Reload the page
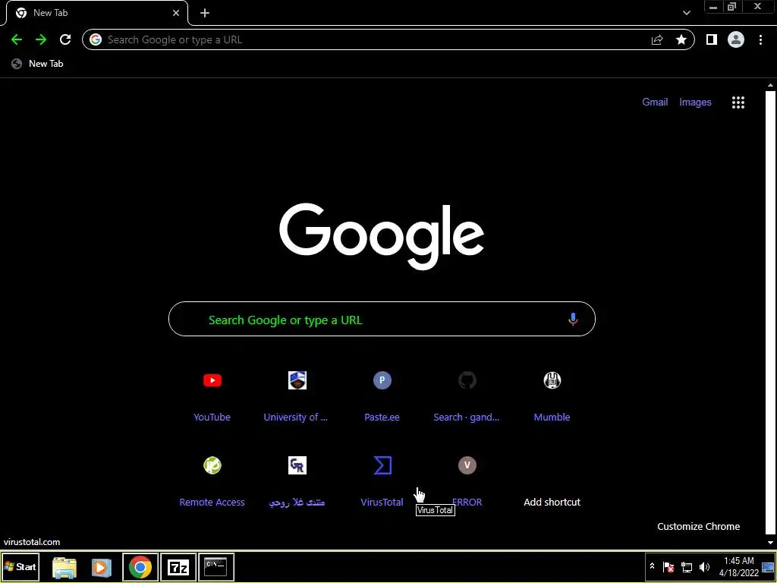The height and width of the screenshot is (583, 777). (x=65, y=39)
